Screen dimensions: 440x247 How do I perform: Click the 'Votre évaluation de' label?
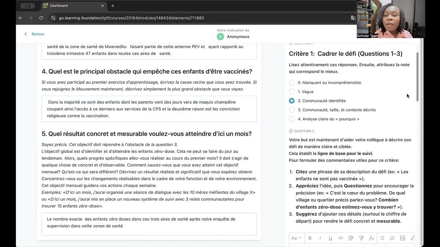coord(233,30)
